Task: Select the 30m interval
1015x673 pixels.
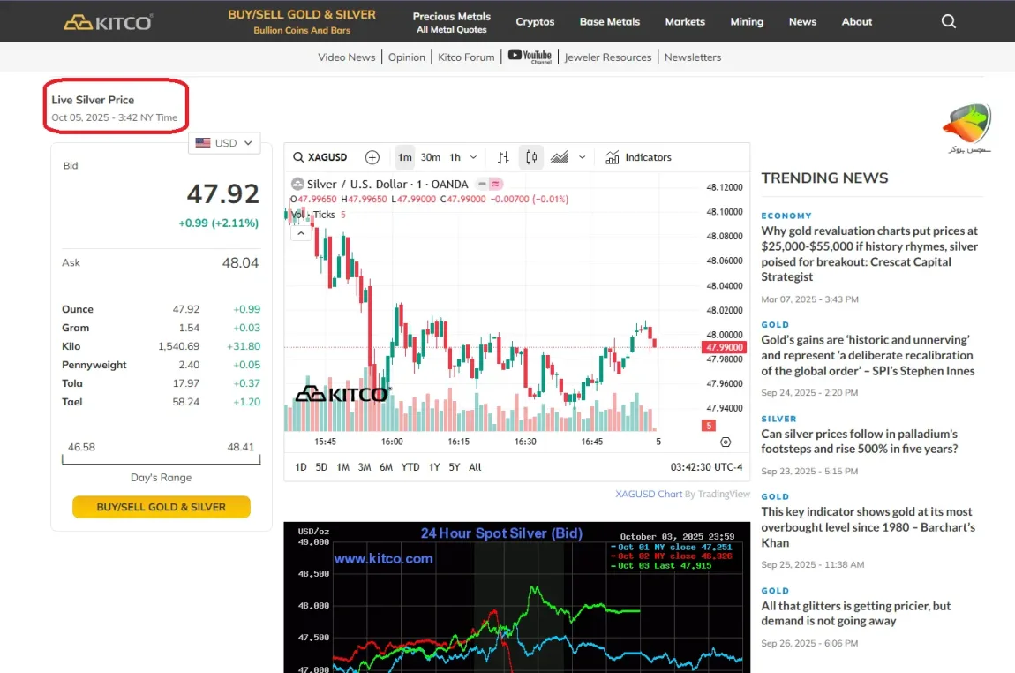Action: point(431,157)
